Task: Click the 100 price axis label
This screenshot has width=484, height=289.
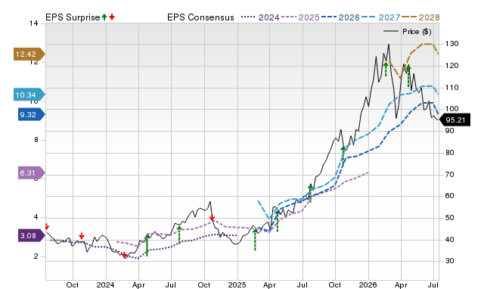Action: 451,109
